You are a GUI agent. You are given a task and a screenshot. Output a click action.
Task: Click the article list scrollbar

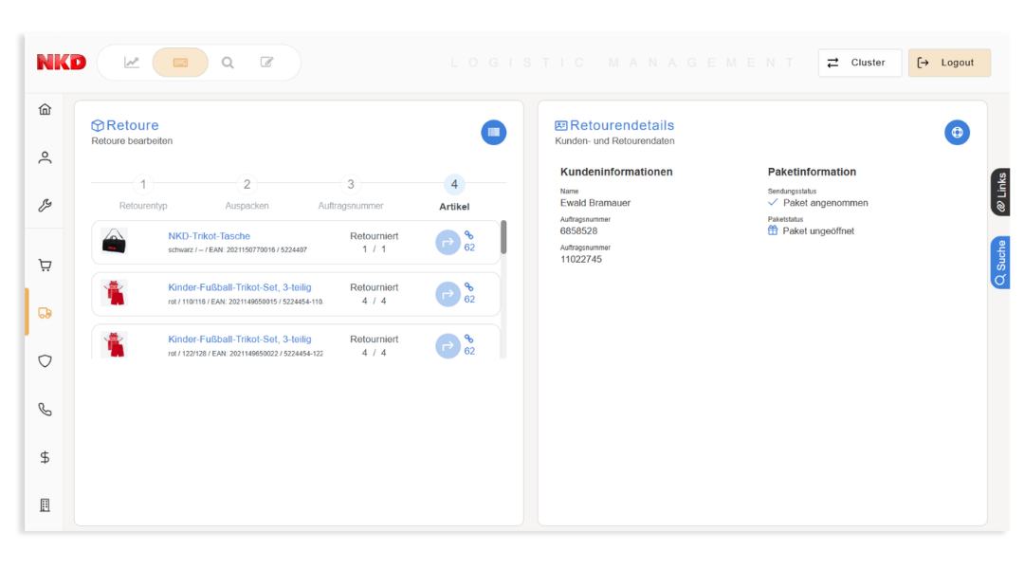click(x=503, y=238)
